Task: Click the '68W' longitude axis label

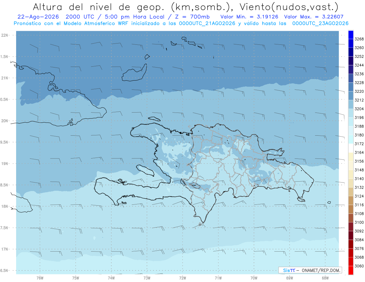Action: (x=325, y=278)
